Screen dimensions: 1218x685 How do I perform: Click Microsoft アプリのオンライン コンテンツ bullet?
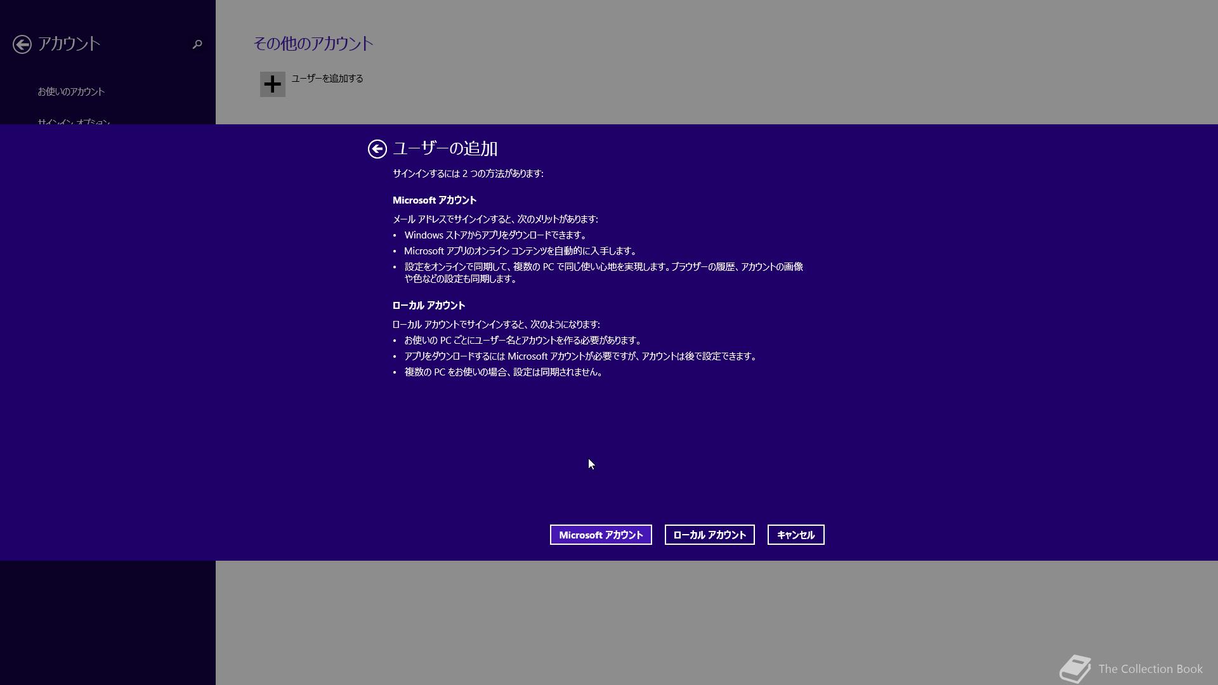pyautogui.click(x=520, y=251)
